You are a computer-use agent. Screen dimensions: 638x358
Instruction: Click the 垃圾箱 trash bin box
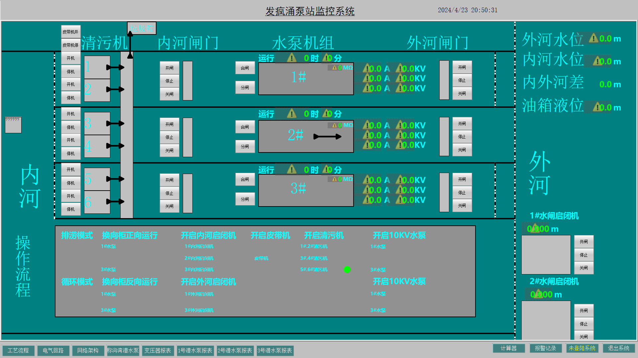(142, 29)
